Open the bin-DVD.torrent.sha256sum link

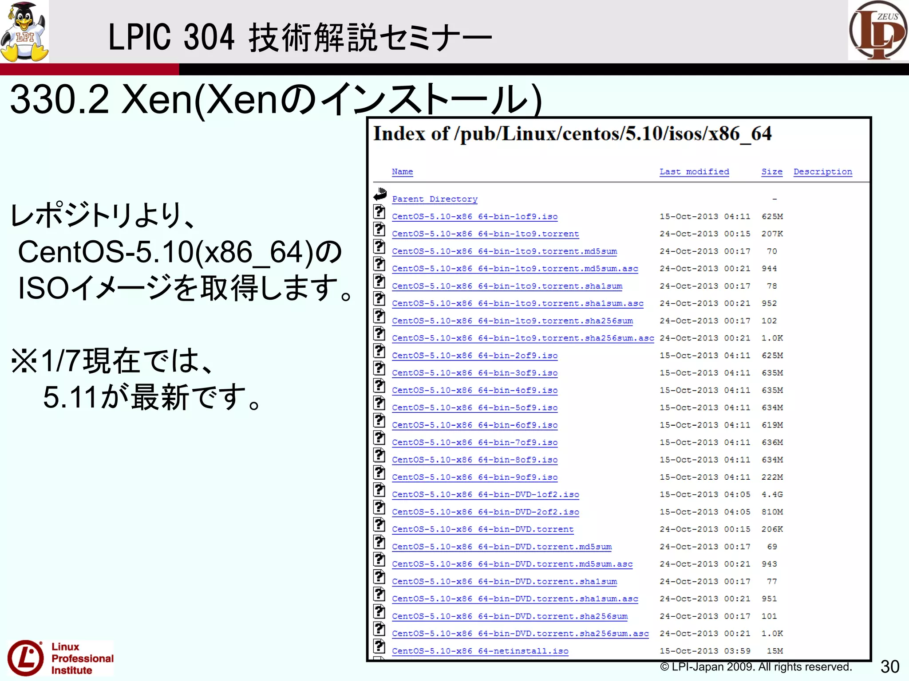[510, 616]
